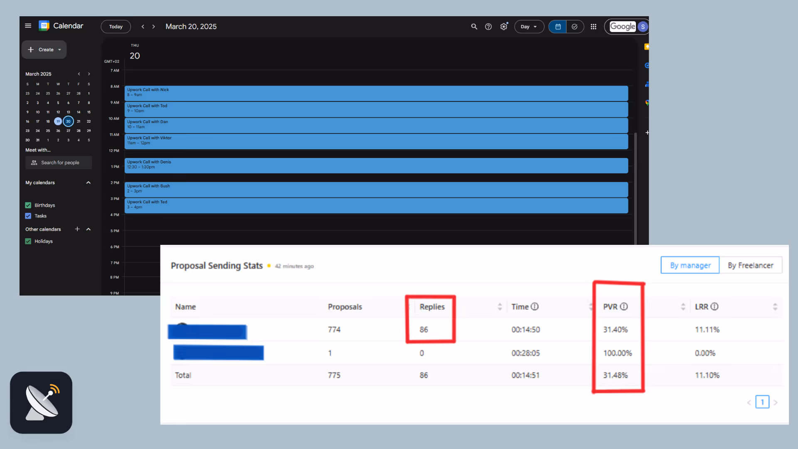
Task: Click the Name column header
Action: pyautogui.click(x=185, y=307)
